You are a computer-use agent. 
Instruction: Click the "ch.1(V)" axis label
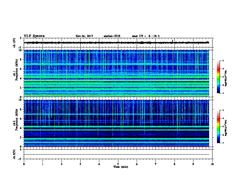coord(14,43)
